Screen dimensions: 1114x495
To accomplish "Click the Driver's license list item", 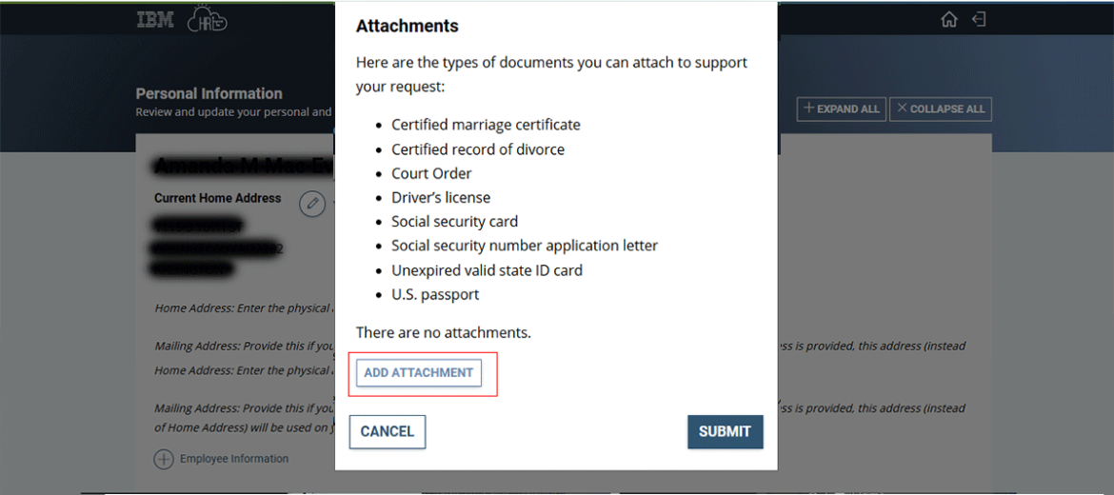I will coord(441,197).
